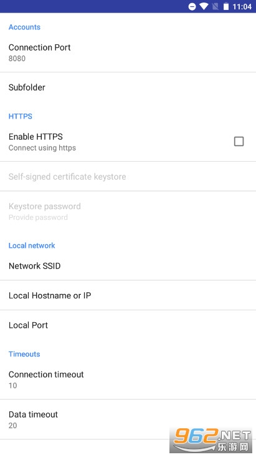This screenshot has height=457, width=256.
Task: Tap the Timeouts section header
Action: (24, 354)
